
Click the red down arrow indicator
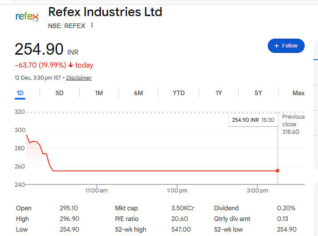click(x=70, y=65)
